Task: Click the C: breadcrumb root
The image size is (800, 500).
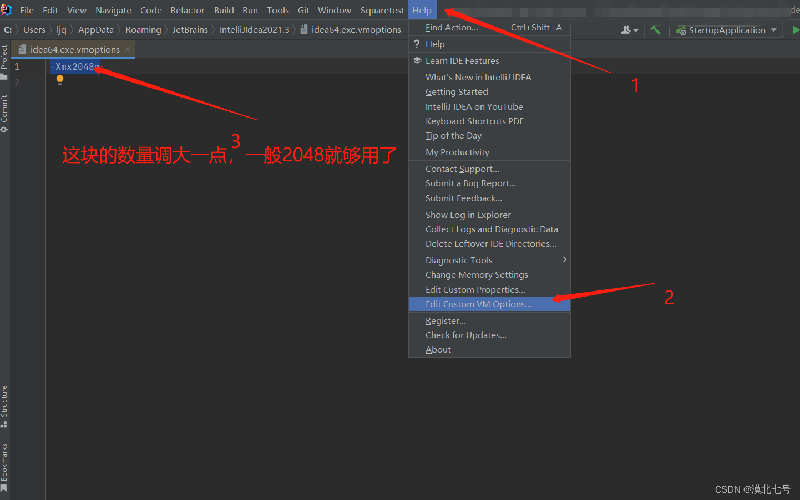Action: pos(8,30)
